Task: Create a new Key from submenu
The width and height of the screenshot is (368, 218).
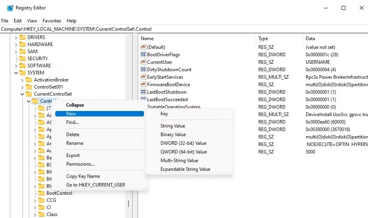Action: (189, 114)
